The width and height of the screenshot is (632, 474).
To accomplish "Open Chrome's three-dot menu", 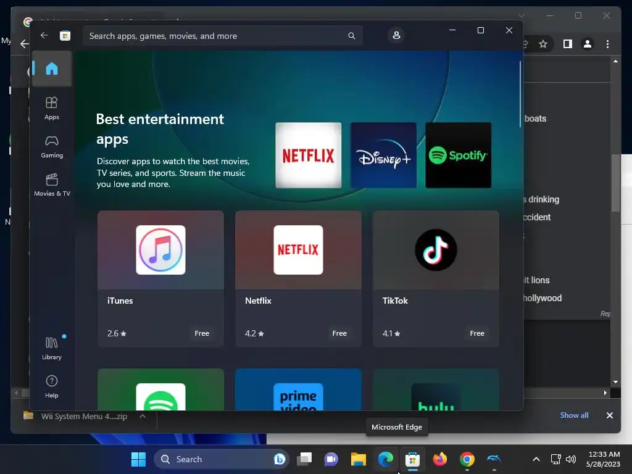I will tap(607, 44).
